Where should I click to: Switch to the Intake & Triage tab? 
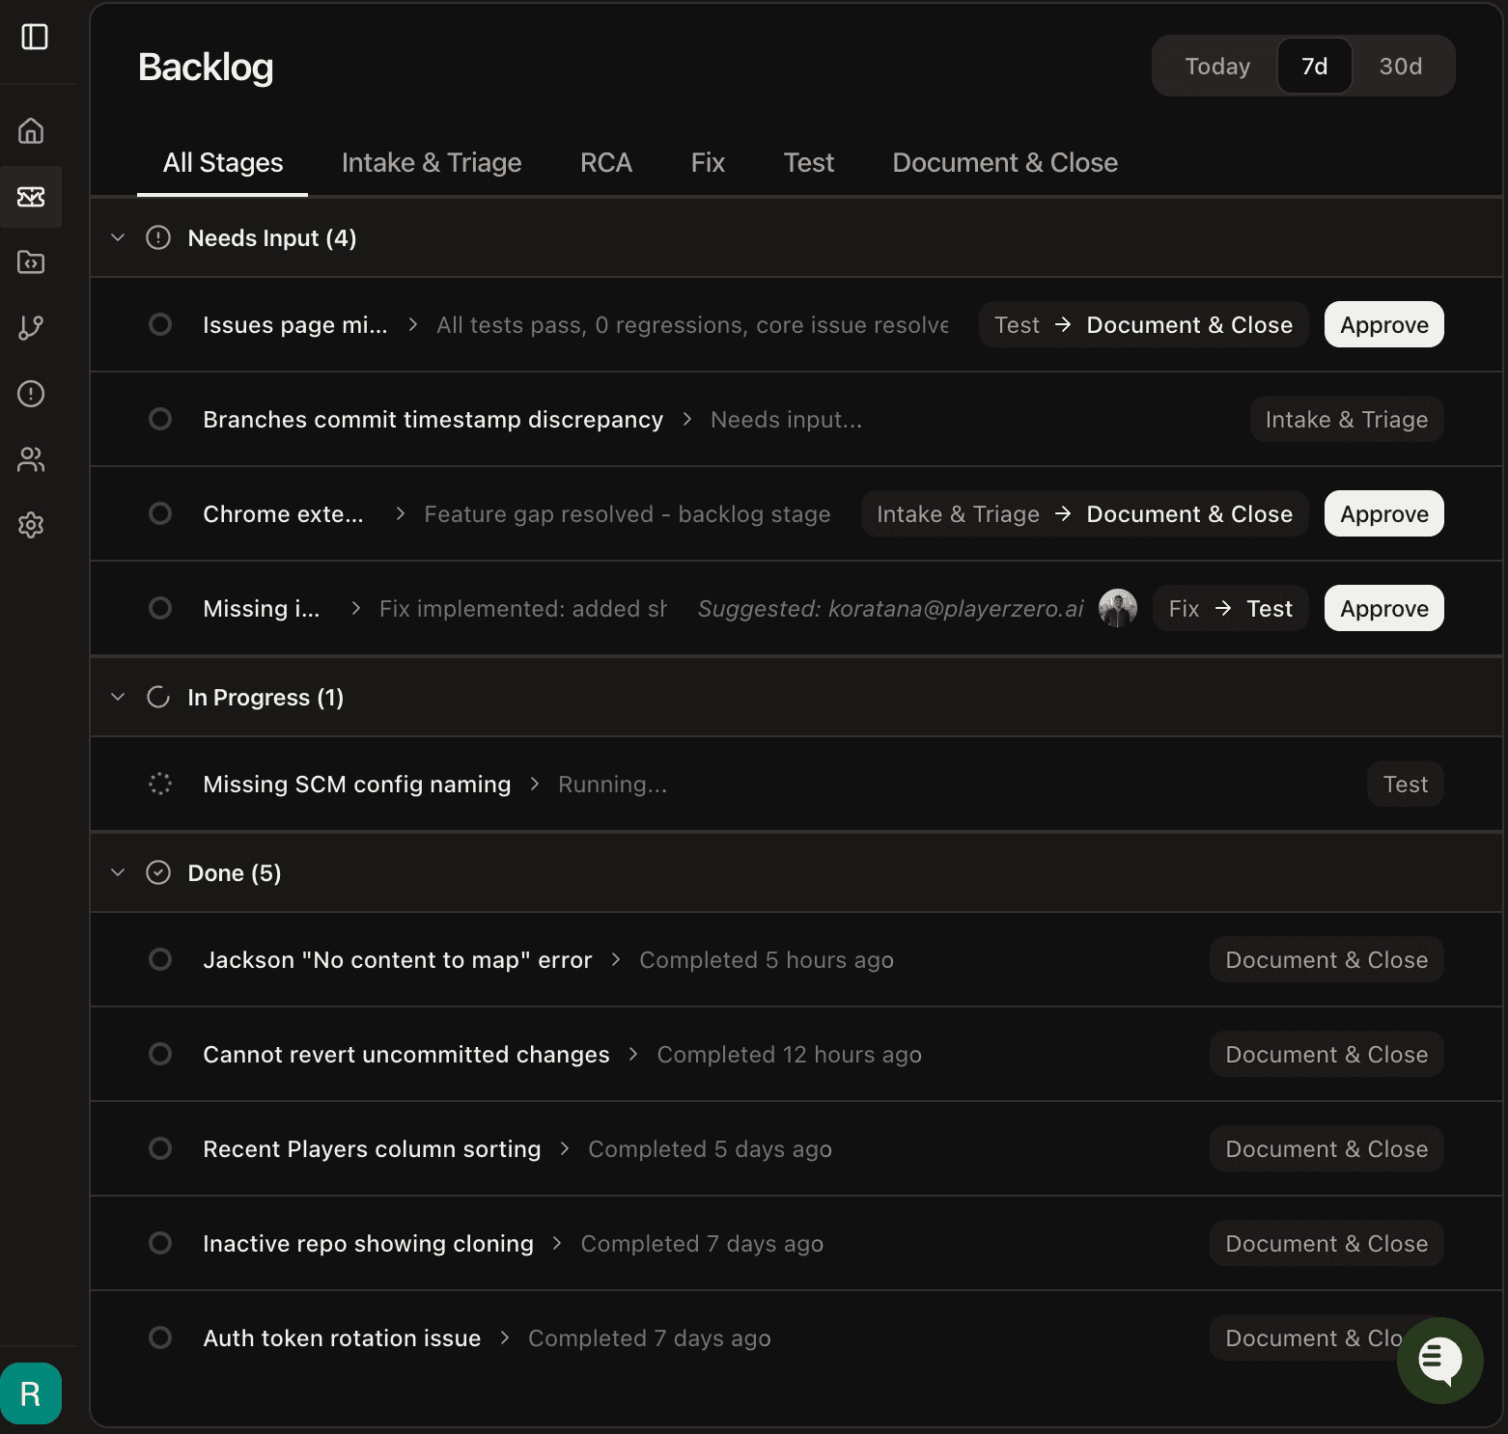[x=432, y=162]
